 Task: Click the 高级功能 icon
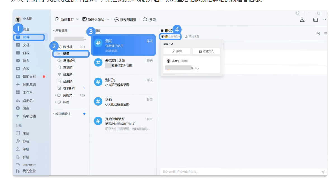(18, 116)
